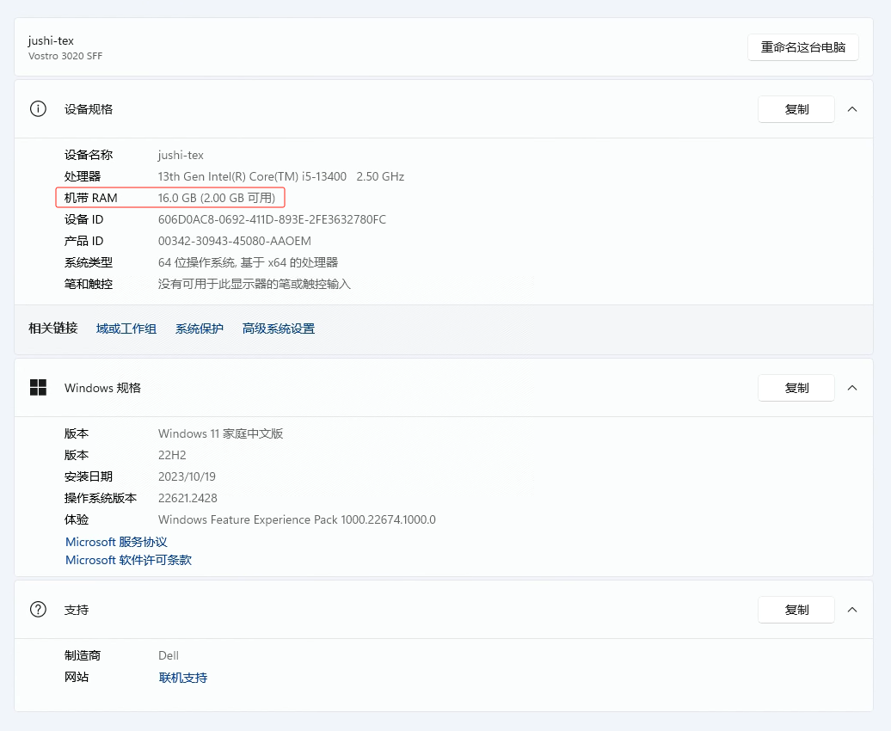This screenshot has width=891, height=731.
Task: Click the Vostro 3020 SFF model text
Action: click(x=65, y=56)
